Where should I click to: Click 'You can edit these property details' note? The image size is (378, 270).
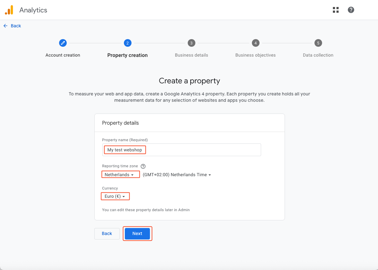(x=146, y=210)
